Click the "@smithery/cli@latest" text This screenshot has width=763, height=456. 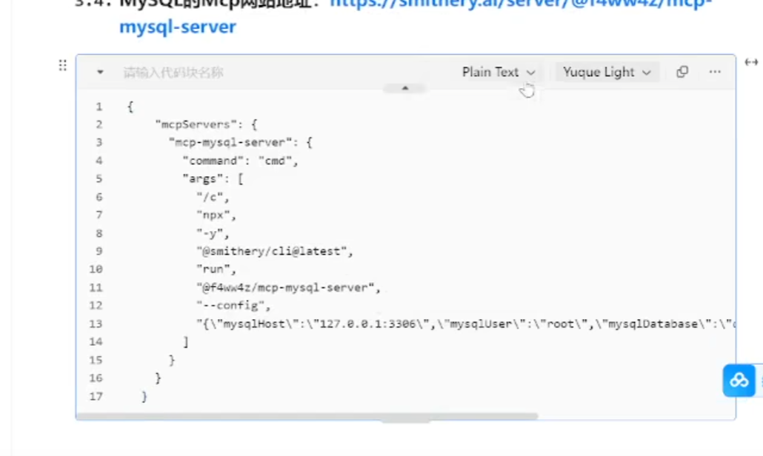pyautogui.click(x=271, y=252)
